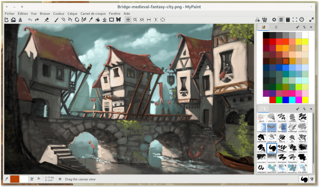The image size is (319, 187).
Task: Select the Frame edit tool
Action: pos(111,20)
